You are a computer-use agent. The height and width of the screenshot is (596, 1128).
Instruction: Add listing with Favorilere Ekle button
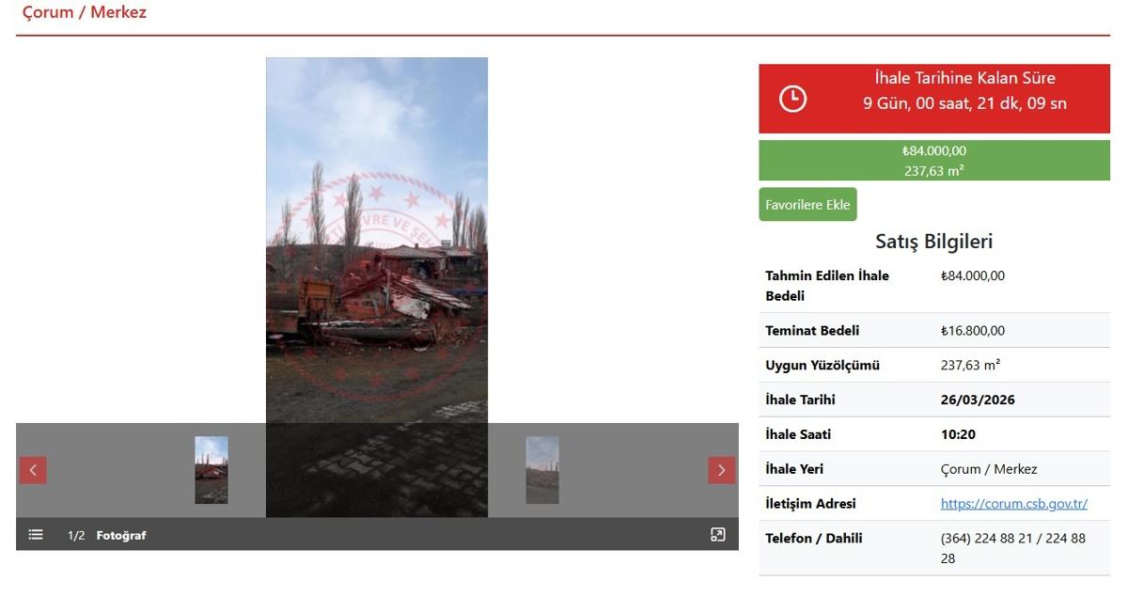tap(808, 205)
